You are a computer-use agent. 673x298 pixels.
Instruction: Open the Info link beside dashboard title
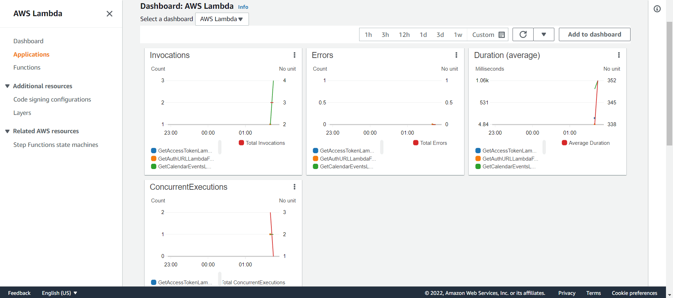tap(243, 7)
